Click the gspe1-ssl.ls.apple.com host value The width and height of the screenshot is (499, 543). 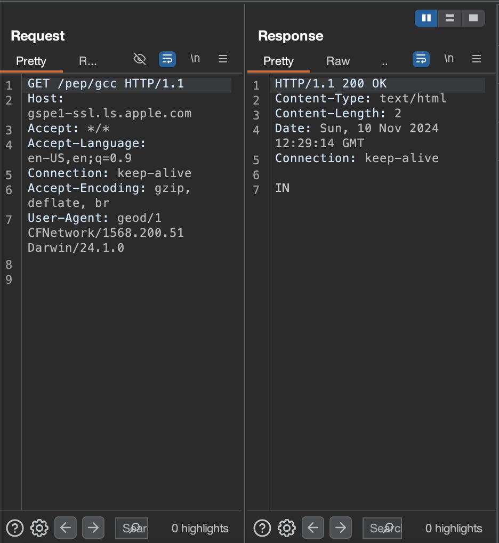[109, 114]
